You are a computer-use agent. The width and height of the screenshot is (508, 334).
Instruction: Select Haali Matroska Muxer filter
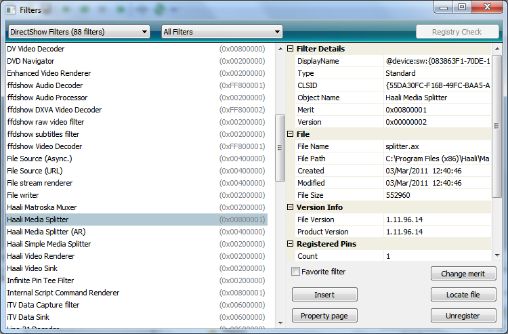(136, 207)
